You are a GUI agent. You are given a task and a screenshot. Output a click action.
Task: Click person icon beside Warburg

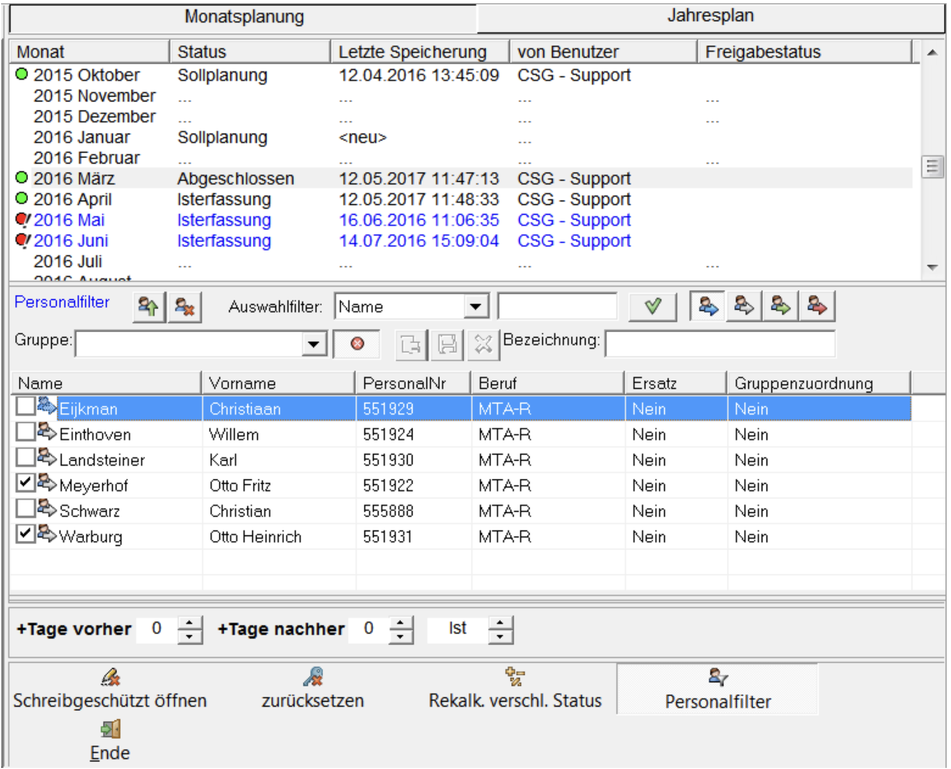point(47,533)
